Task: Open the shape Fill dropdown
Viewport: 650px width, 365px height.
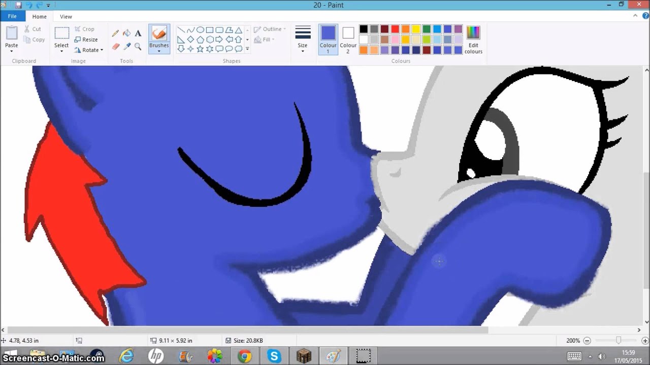Action: (264, 40)
